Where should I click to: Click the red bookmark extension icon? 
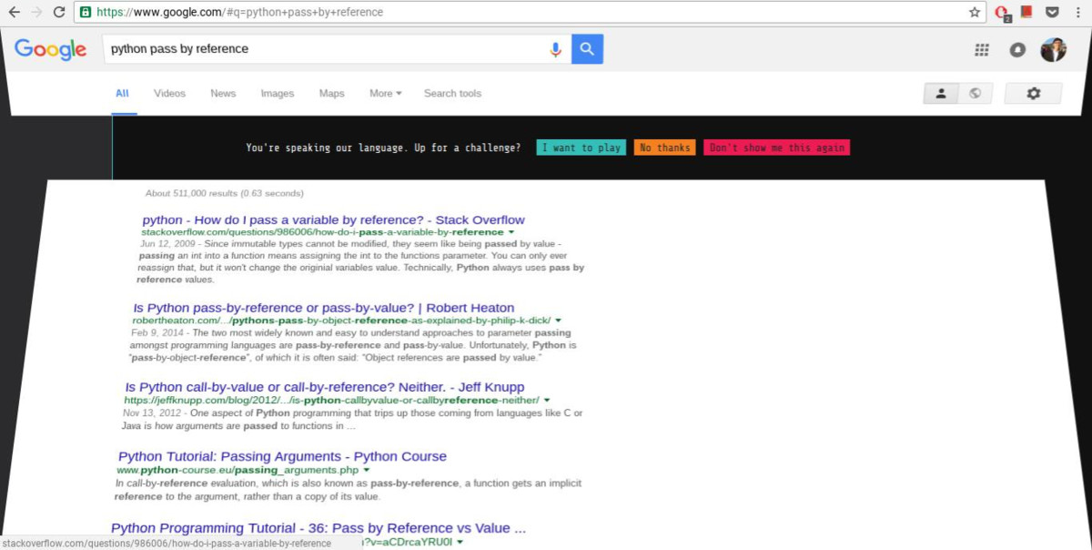[1026, 12]
